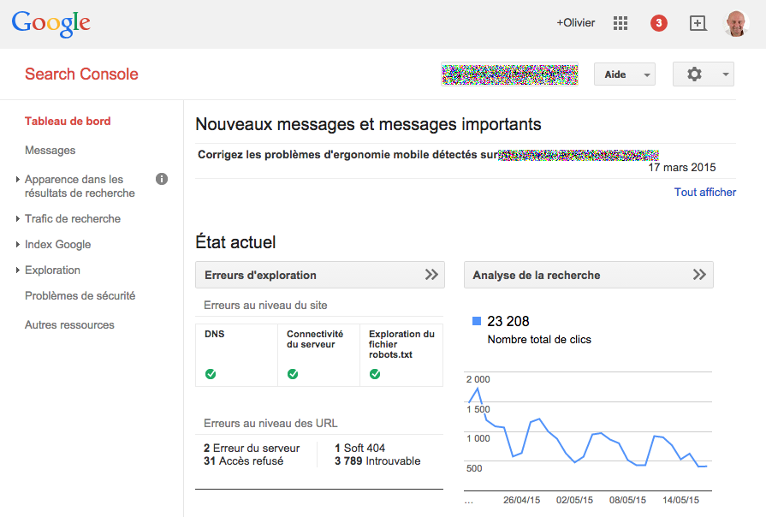Image resolution: width=766 pixels, height=517 pixels.
Task: Select '2 Erreur du serveur' entry
Action: click(x=252, y=449)
